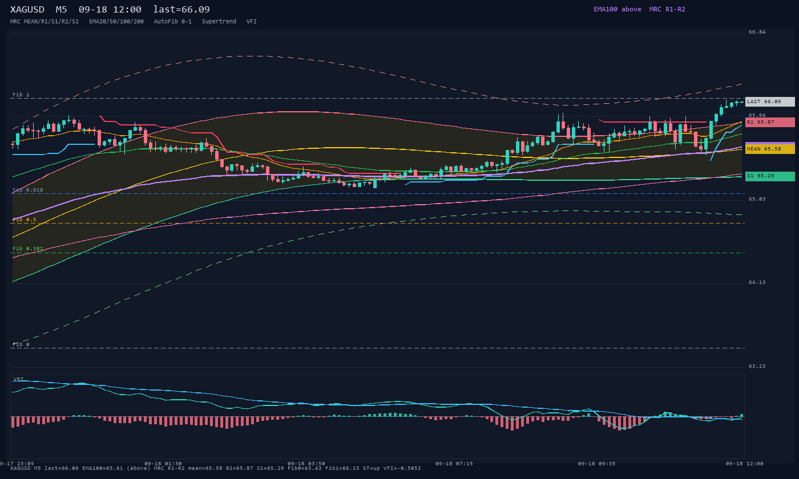This screenshot has height=479, width=799.
Task: Click the 63.23 price axis label
Action: (x=757, y=366)
